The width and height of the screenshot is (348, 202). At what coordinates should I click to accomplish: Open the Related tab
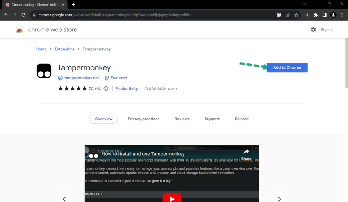pos(242,119)
